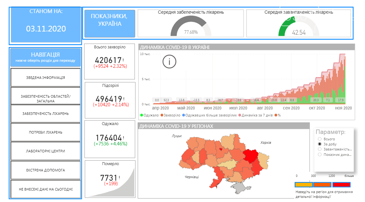Choose the Завантаженість radio option
Viewport: 365px width, 202px height.
[x=319, y=149]
